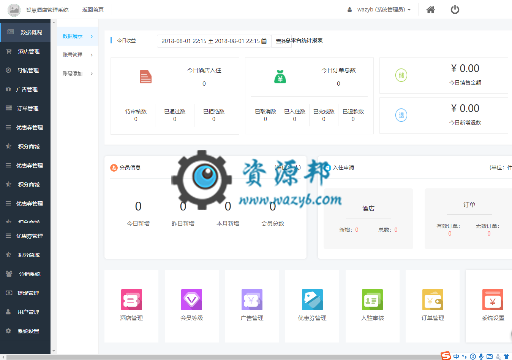Viewport: 512px width, 360px height.
Task: Click the 今日新增退款 label
Action: [x=465, y=123]
